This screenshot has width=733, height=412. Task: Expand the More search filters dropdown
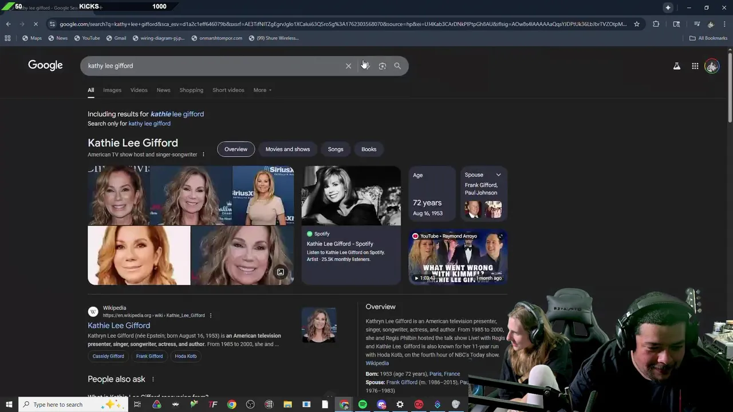tap(262, 90)
